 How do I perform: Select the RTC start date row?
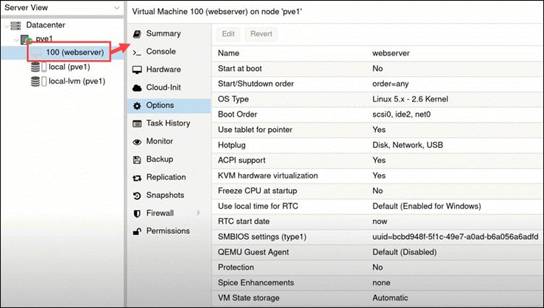[377, 221]
